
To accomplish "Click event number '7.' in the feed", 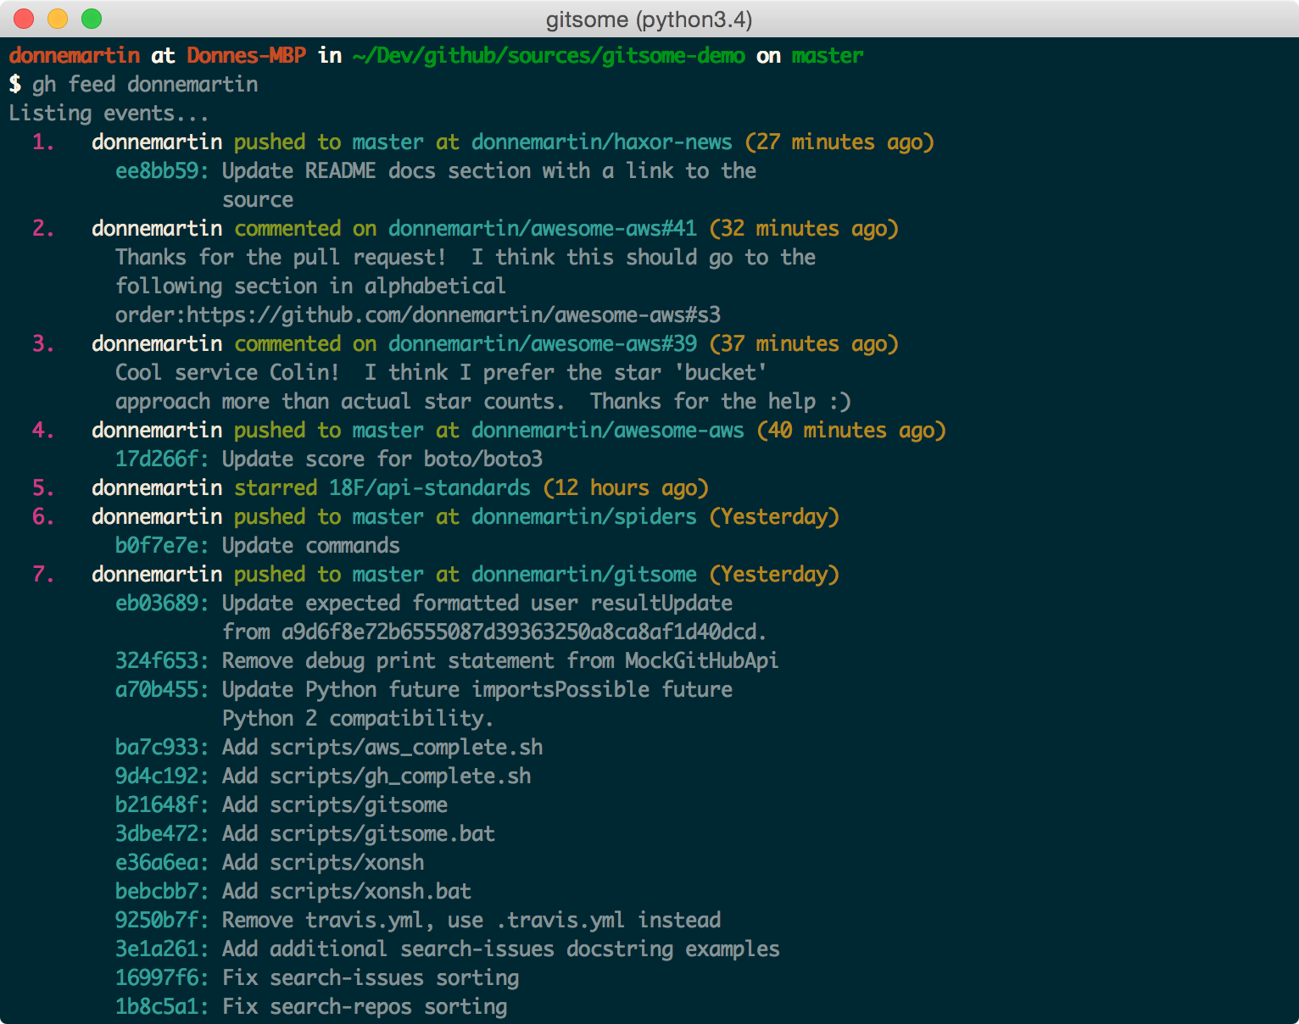I will (43, 575).
